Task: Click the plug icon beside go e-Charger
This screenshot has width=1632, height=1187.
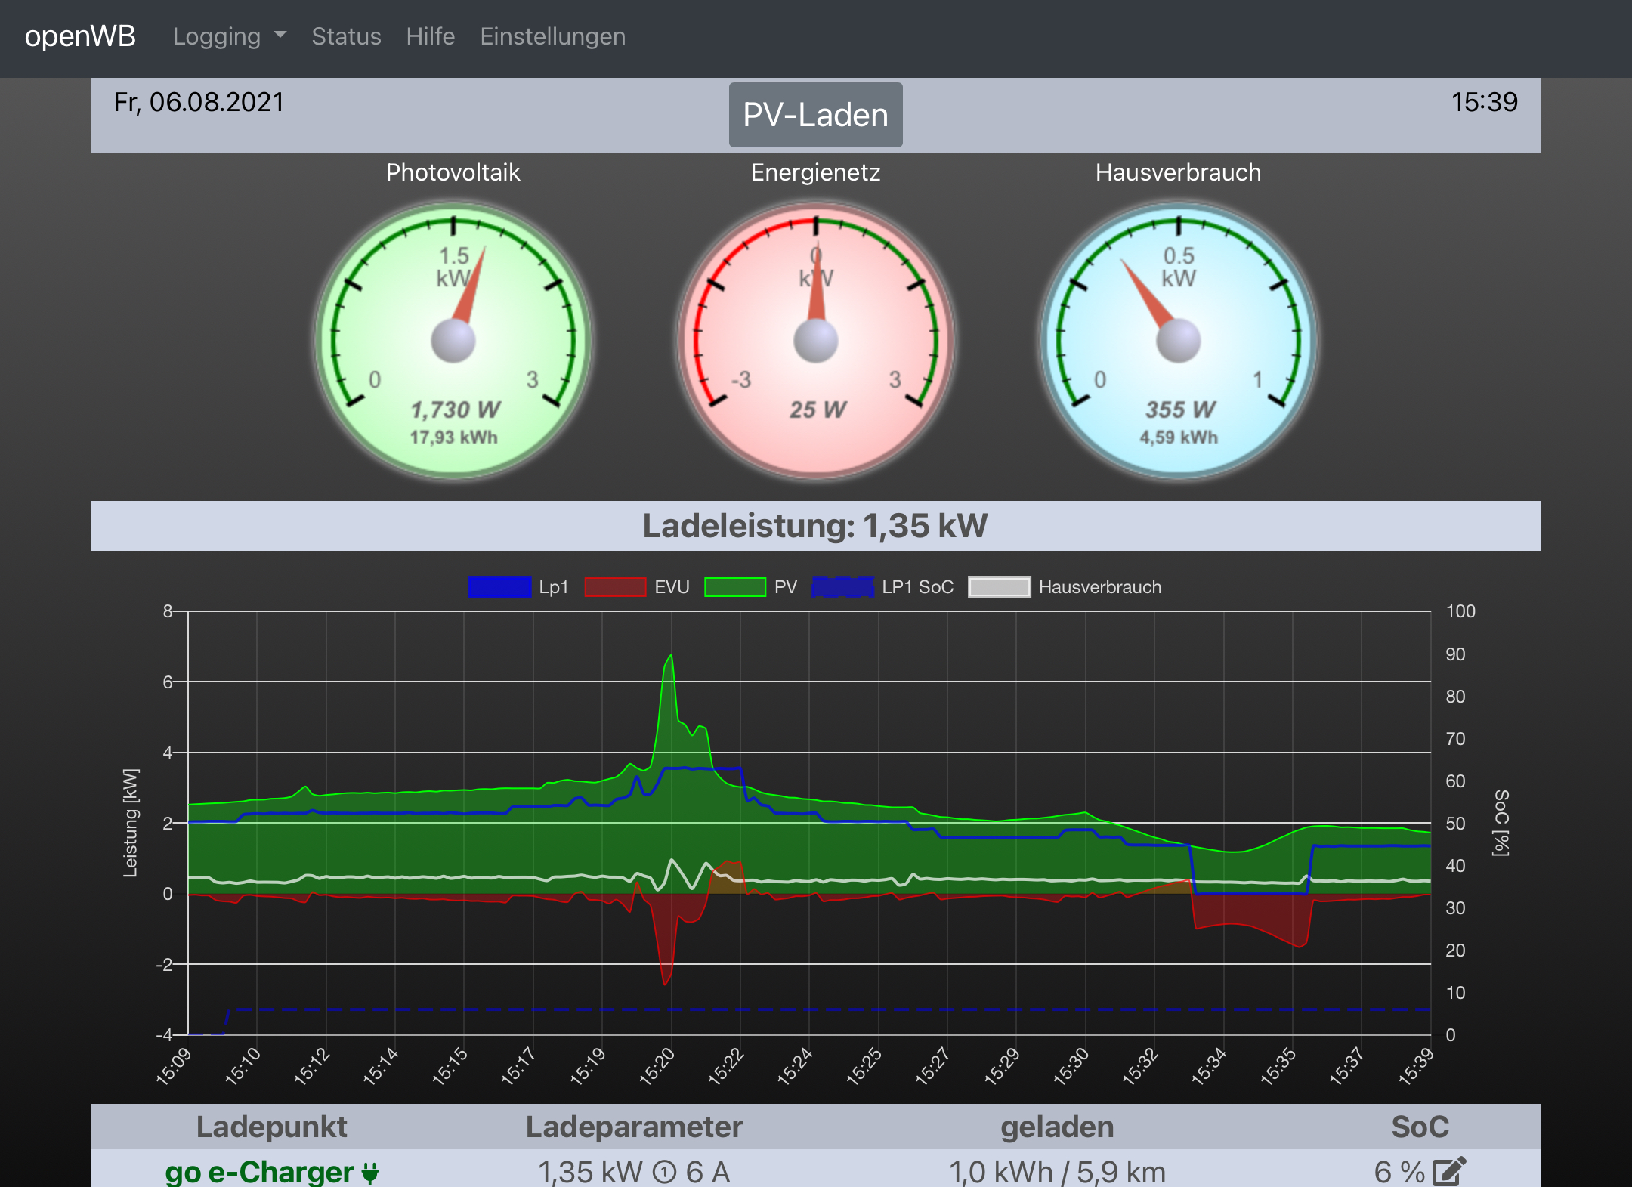Action: (x=369, y=1173)
